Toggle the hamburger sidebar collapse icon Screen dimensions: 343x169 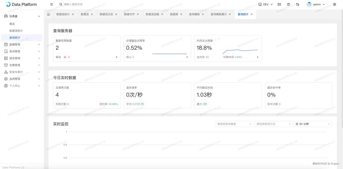[52, 4]
